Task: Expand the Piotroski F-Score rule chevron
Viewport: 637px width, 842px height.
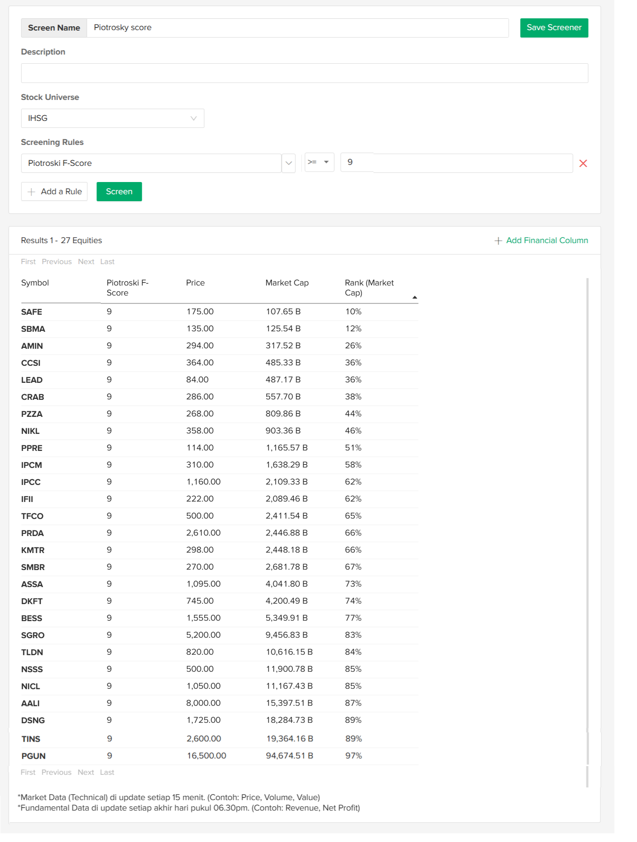Action: (x=288, y=163)
